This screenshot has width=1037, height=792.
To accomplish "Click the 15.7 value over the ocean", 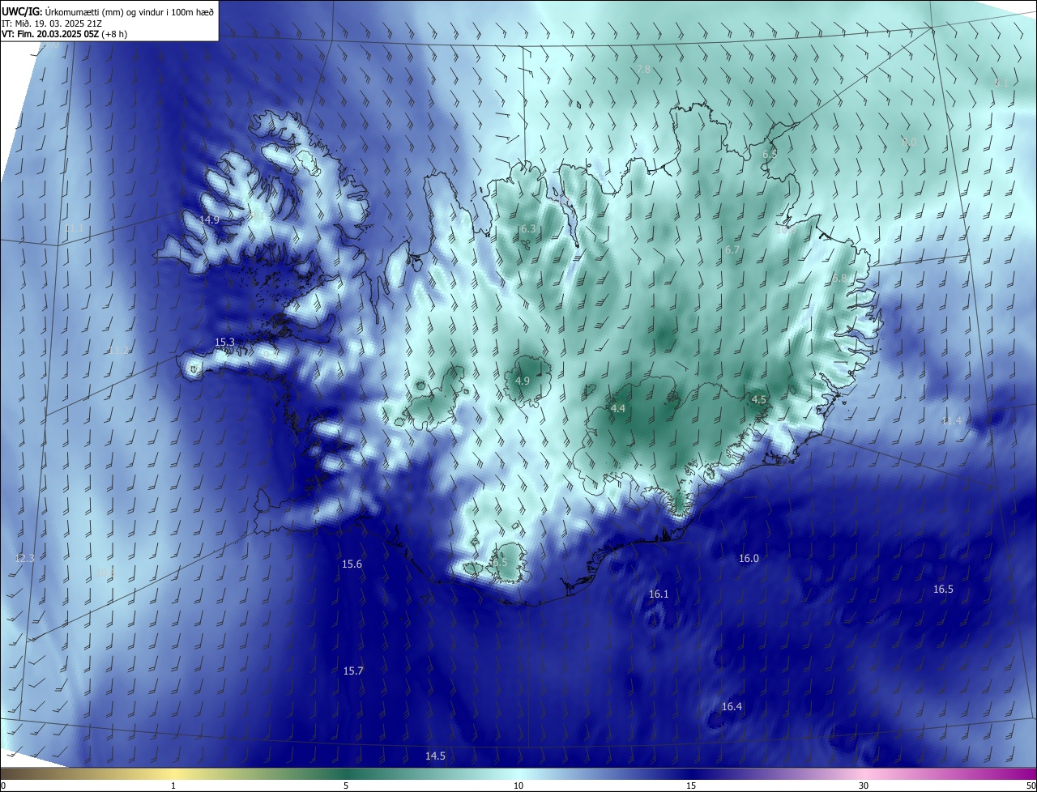I will tap(353, 671).
